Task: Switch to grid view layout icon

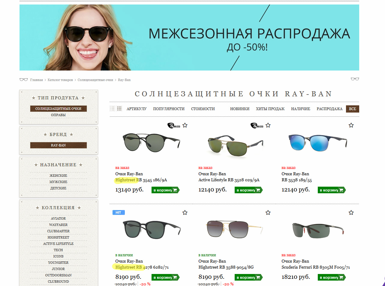Action: (119, 109)
